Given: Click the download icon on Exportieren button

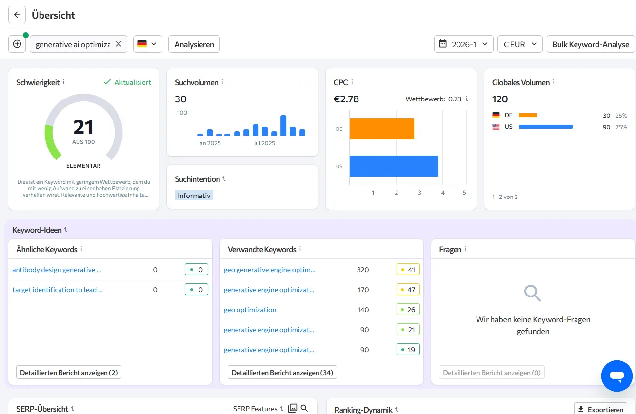Looking at the screenshot, I should click(x=580, y=409).
